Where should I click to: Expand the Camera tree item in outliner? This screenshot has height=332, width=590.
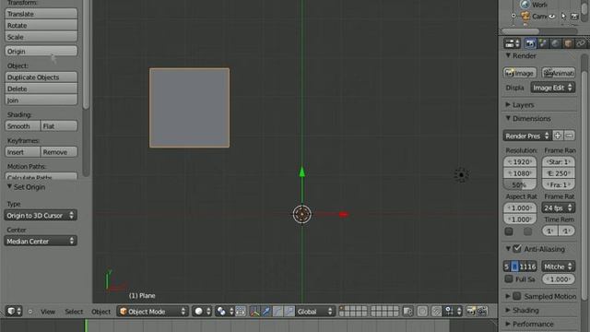pos(513,16)
